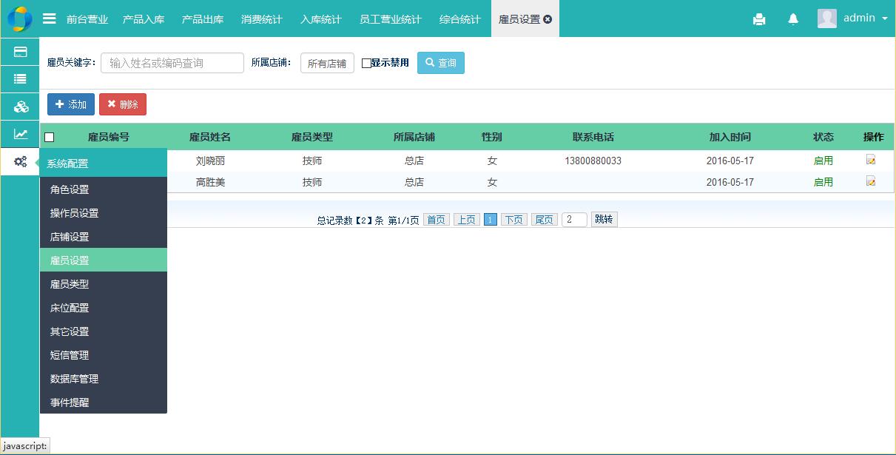Open the stacked boxes sidebar icon

[20, 107]
